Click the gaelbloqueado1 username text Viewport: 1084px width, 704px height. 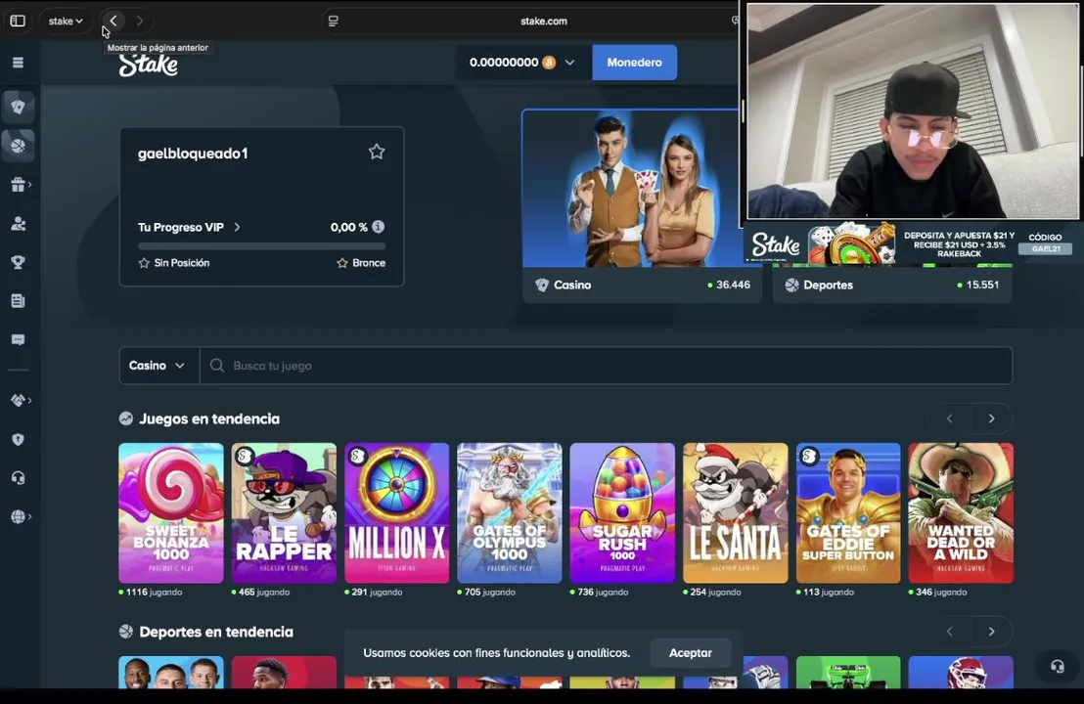[x=193, y=154]
